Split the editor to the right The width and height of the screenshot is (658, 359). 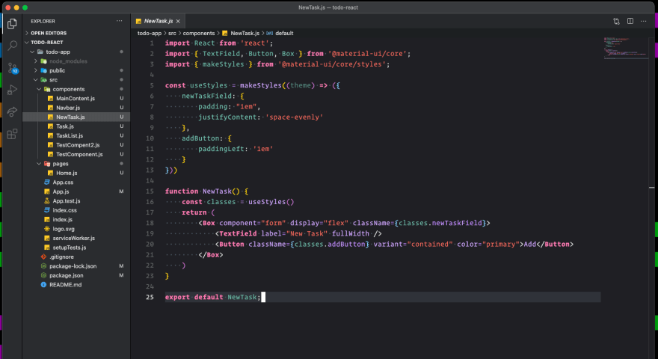coord(630,21)
